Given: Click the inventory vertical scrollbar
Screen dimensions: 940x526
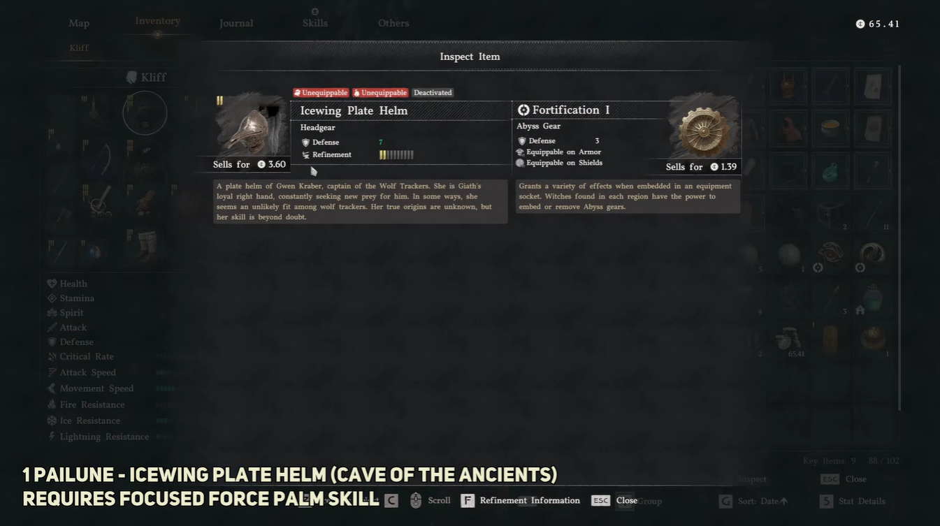Looking at the screenshot, I should point(899,238).
